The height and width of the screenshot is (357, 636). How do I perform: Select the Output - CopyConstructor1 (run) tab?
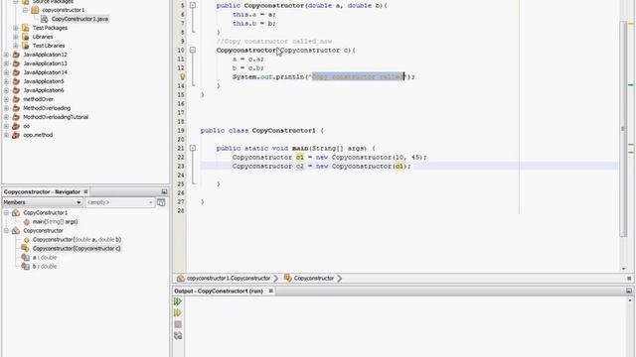pos(219,291)
